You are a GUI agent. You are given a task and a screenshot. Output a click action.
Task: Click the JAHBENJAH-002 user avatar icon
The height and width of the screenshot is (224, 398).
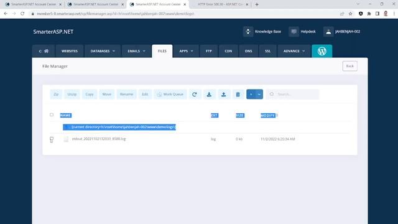click(328, 32)
